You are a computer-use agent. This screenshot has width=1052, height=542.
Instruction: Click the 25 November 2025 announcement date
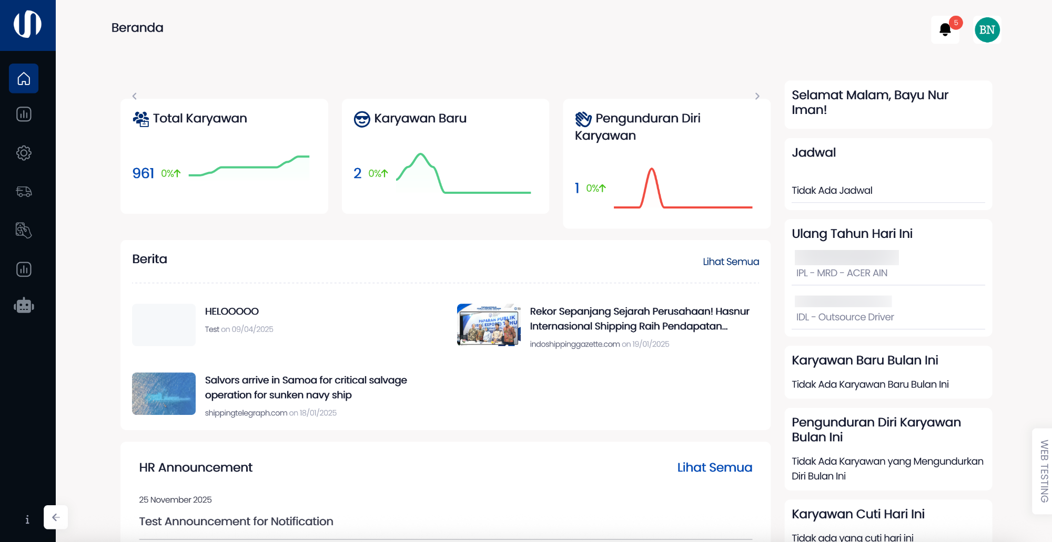(175, 499)
